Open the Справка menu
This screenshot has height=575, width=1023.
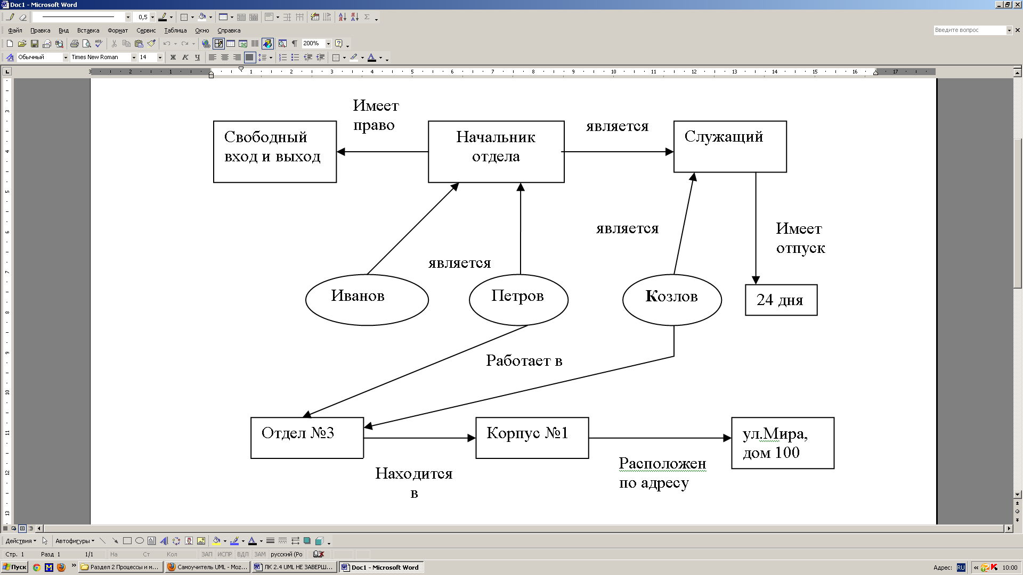pyautogui.click(x=229, y=30)
